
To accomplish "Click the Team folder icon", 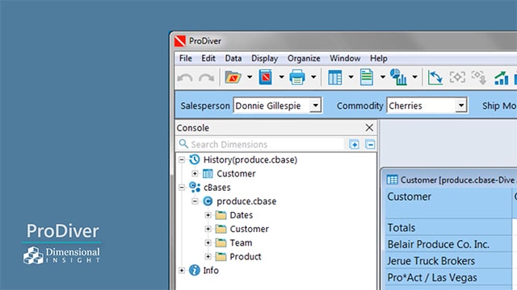I will pos(221,242).
